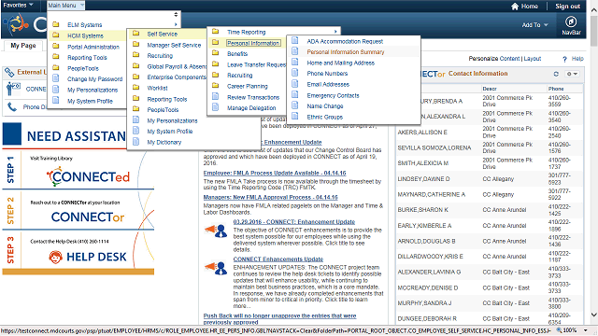Refresh the CONNECTor Contact Information pagelet
598x336 pixels.
pyautogui.click(x=556, y=74)
